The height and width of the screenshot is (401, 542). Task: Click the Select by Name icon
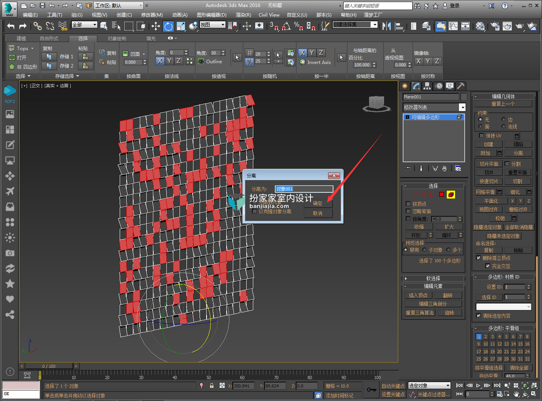(116, 26)
